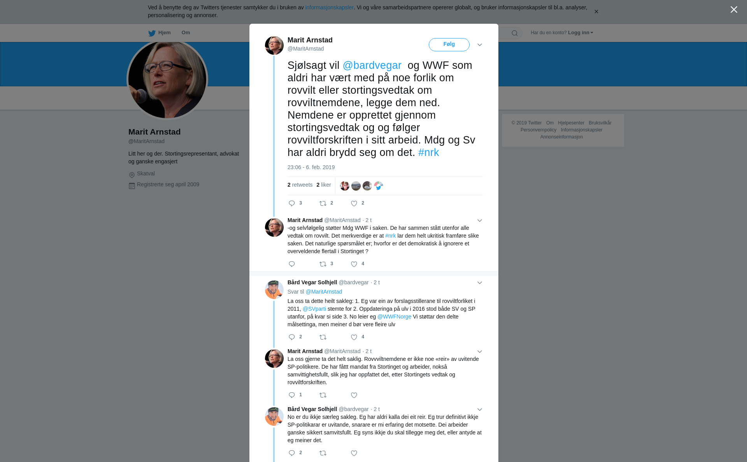Open the more options chevron beside Følg
This screenshot has height=462, width=747.
pos(480,45)
